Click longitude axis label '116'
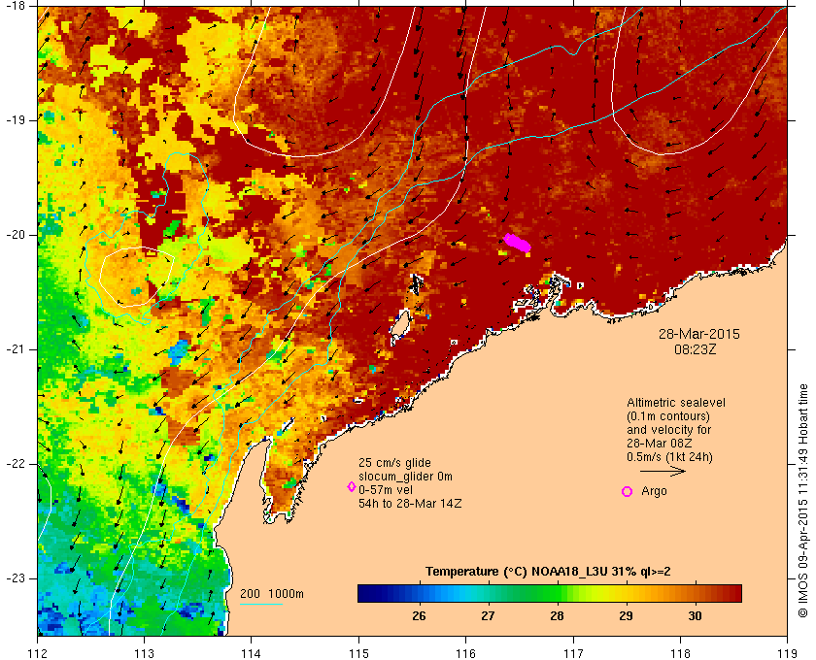Screen dimensions: 816x660 [x=465, y=653]
